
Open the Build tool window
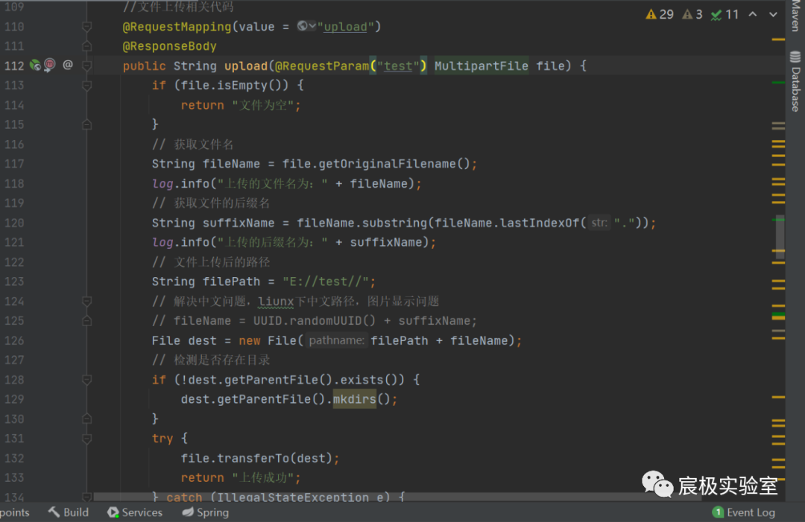point(69,512)
